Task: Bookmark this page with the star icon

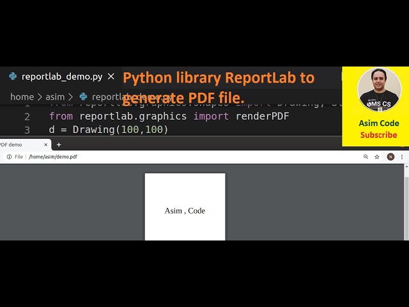Action: point(377,157)
